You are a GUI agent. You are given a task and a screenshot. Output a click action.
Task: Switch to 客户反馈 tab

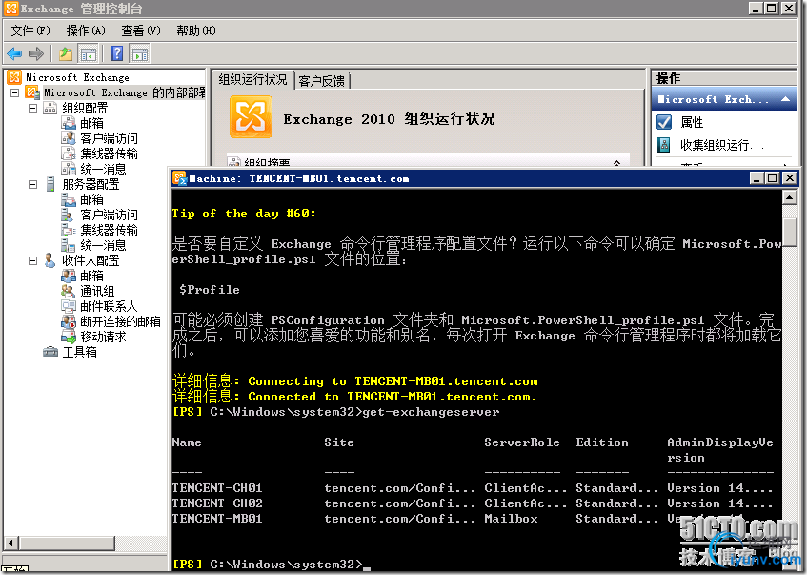(322, 81)
